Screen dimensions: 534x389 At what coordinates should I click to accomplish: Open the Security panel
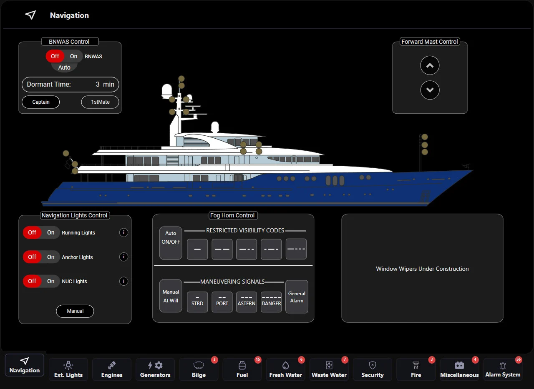coord(372,369)
